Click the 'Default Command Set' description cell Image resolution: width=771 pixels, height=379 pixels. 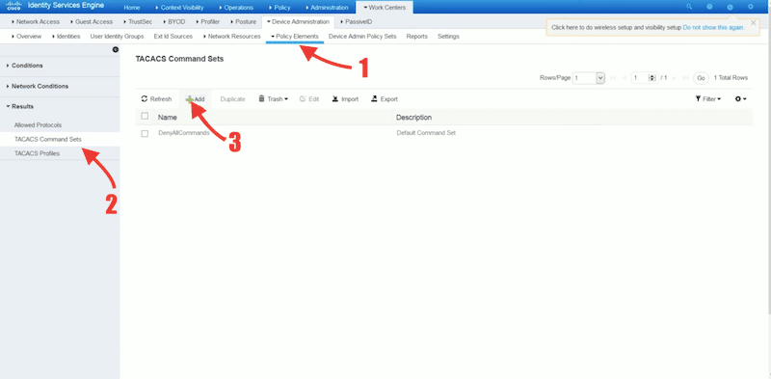(426, 133)
